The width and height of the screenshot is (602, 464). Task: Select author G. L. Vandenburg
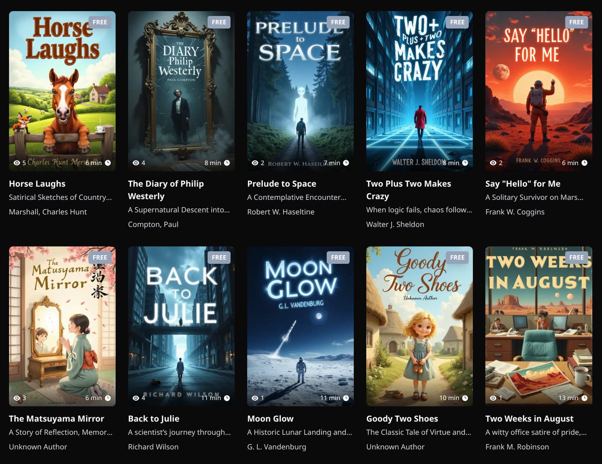[276, 447]
